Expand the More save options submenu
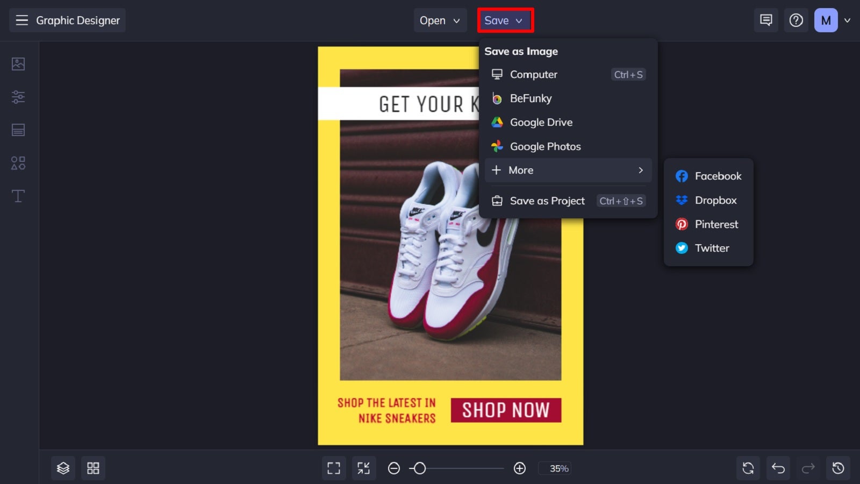 tap(568, 170)
